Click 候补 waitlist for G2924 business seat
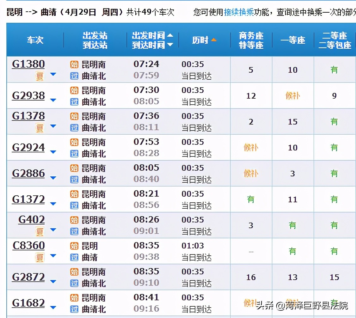 point(251,148)
